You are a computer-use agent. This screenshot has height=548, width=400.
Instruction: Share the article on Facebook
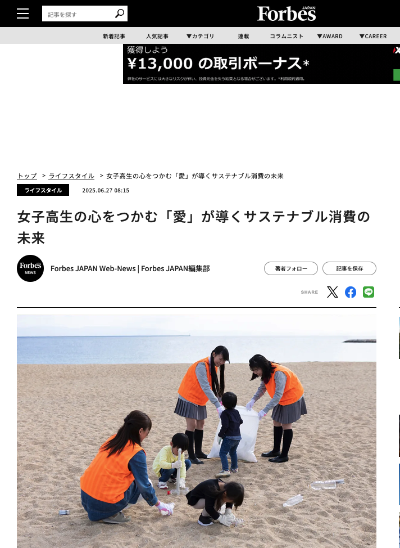click(351, 292)
